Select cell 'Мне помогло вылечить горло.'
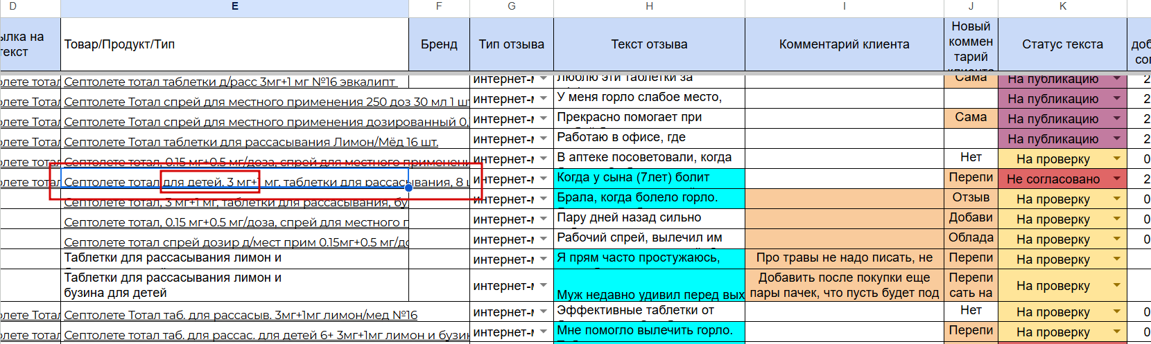The height and width of the screenshot is (344, 1151). 650,332
